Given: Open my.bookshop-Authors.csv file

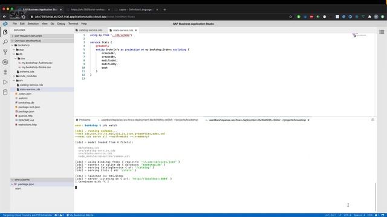Looking at the screenshot, I should point(37,63).
